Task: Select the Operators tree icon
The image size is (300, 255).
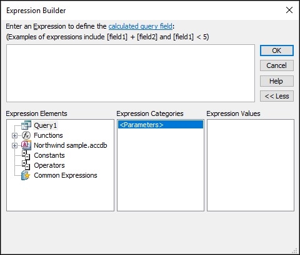Action: [26, 165]
